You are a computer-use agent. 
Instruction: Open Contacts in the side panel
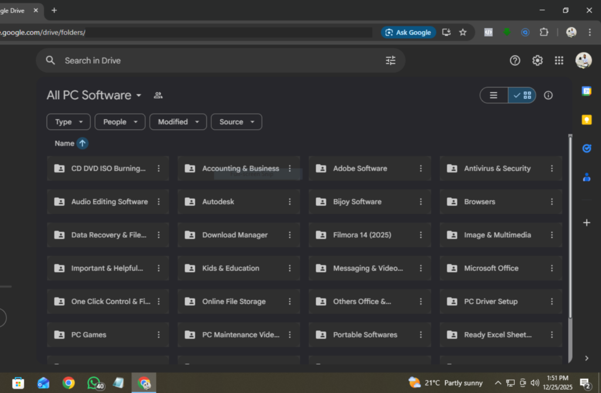586,177
